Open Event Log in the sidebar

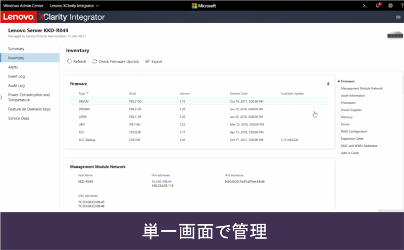(x=17, y=76)
